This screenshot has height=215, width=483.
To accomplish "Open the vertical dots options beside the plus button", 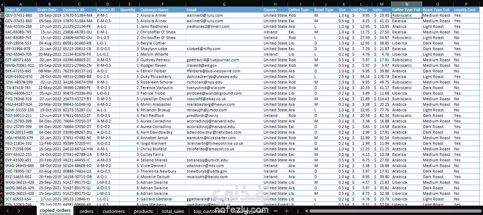I will [x=298, y=211].
